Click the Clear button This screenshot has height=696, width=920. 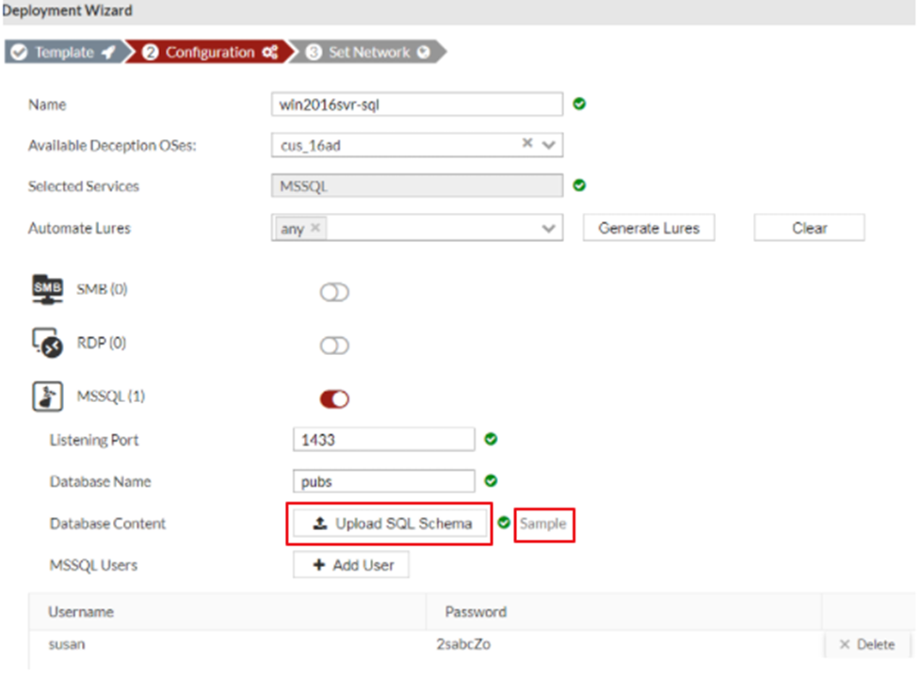point(809,228)
